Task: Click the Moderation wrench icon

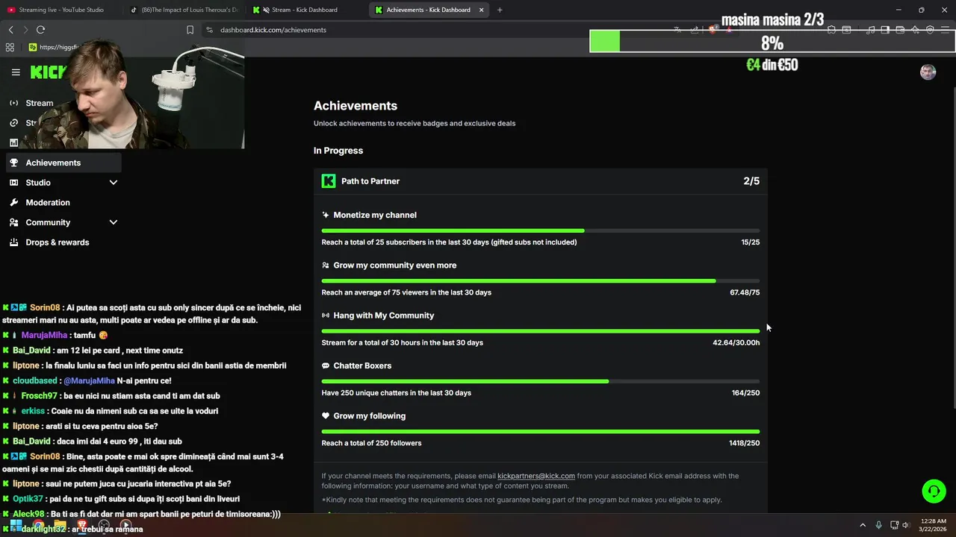Action: pos(13,202)
